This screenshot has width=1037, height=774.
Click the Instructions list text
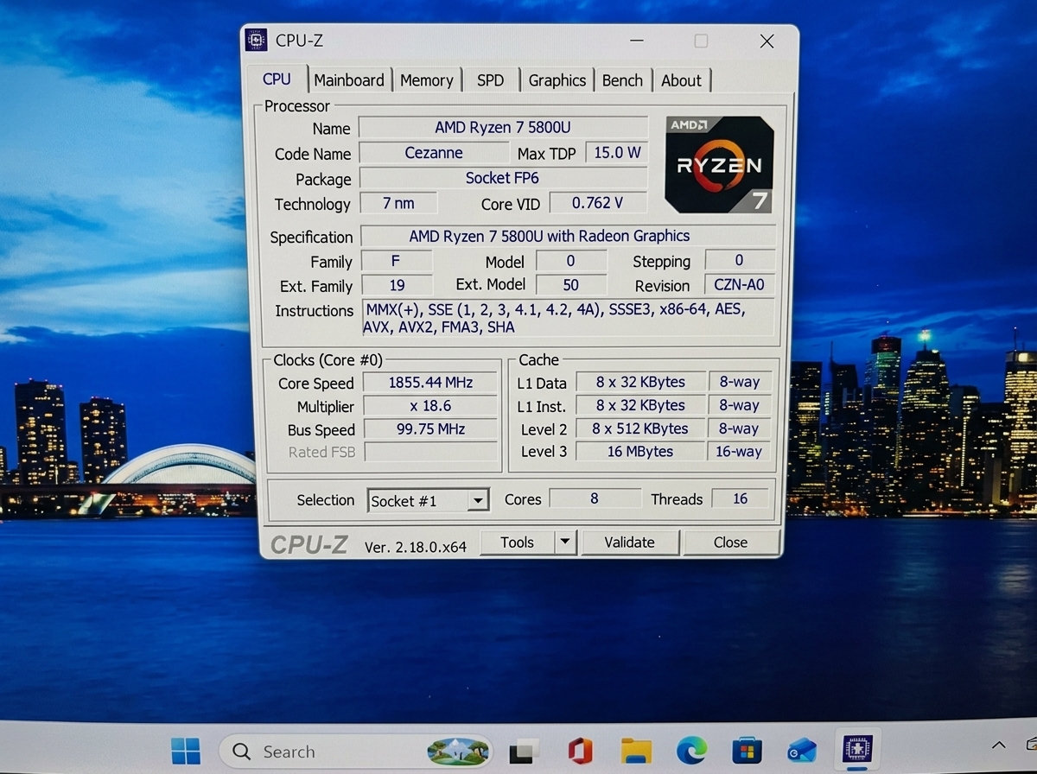568,318
